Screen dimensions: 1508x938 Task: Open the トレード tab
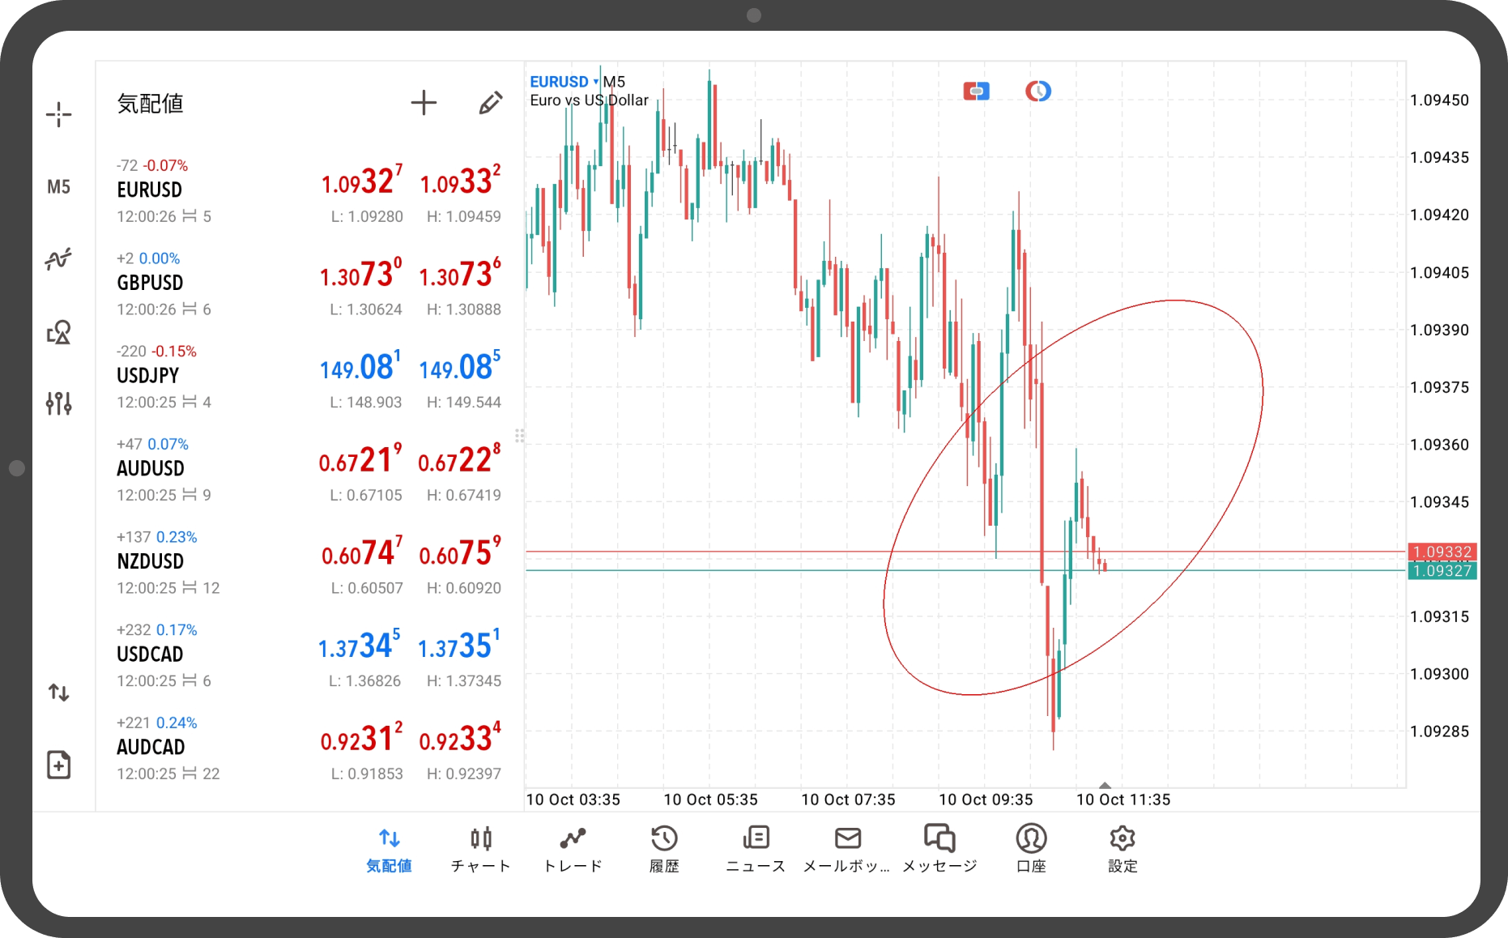point(573,849)
